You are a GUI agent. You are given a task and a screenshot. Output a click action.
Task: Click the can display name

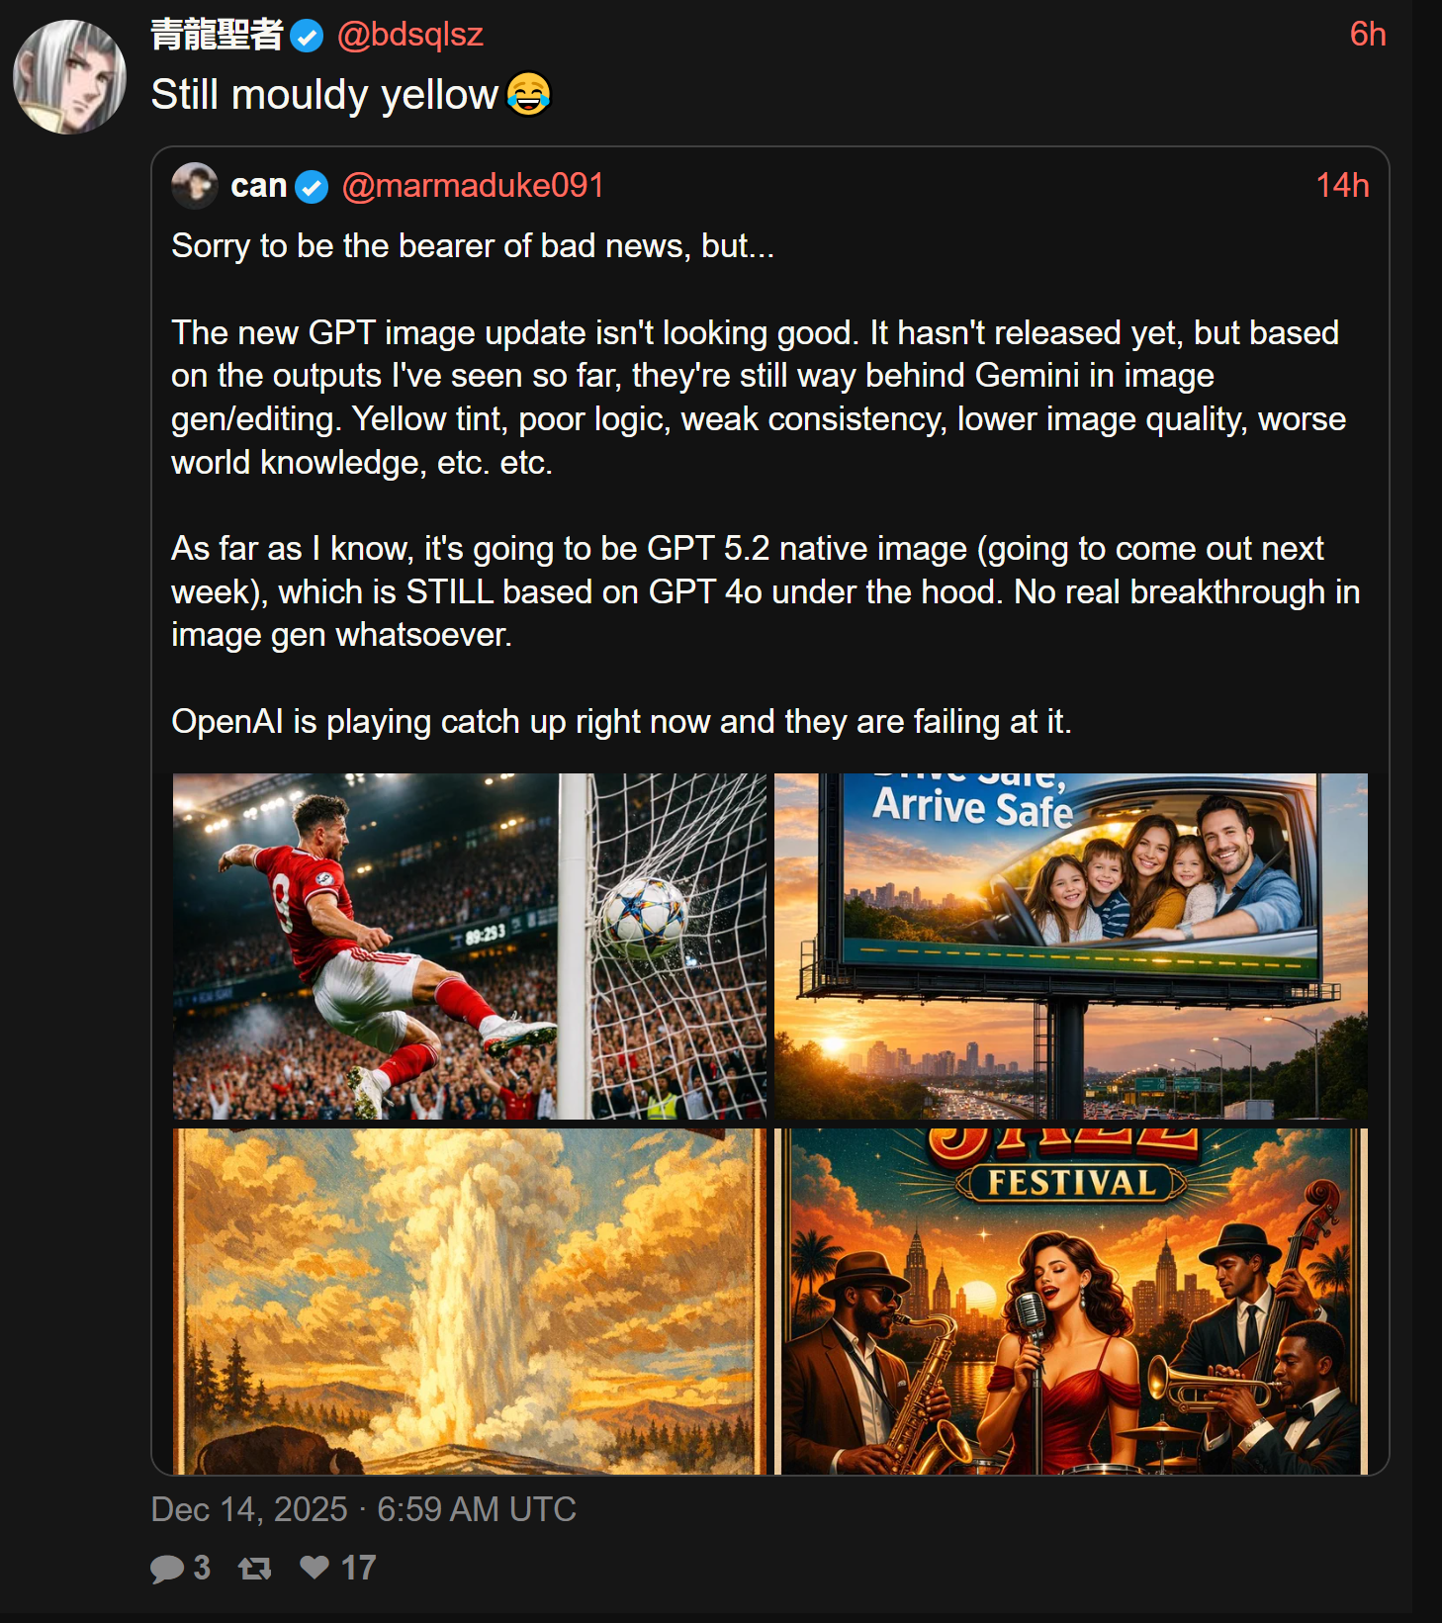pyautogui.click(x=259, y=185)
